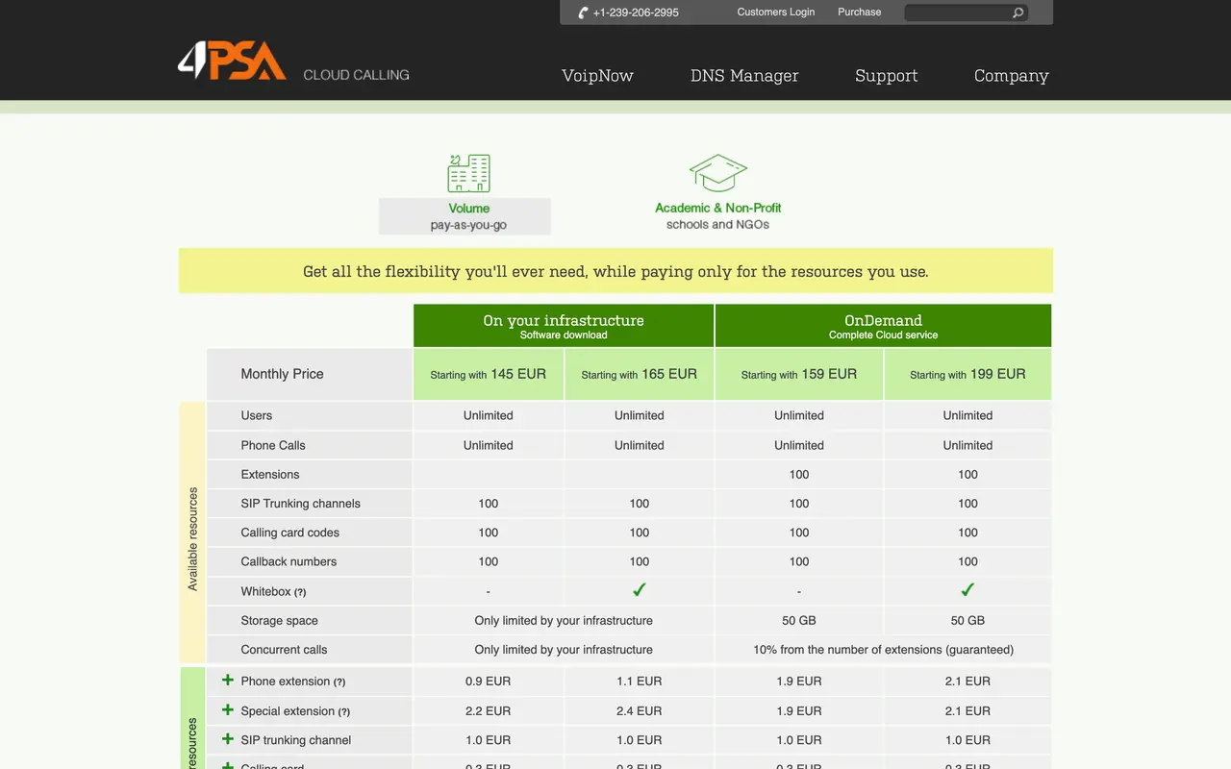This screenshot has width=1231, height=769.
Task: Expand the Special extension row
Action: (x=228, y=709)
